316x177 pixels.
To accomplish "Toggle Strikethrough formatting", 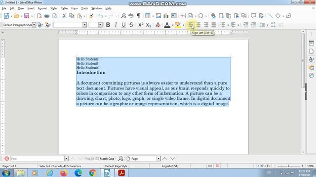I will tap(131, 25).
